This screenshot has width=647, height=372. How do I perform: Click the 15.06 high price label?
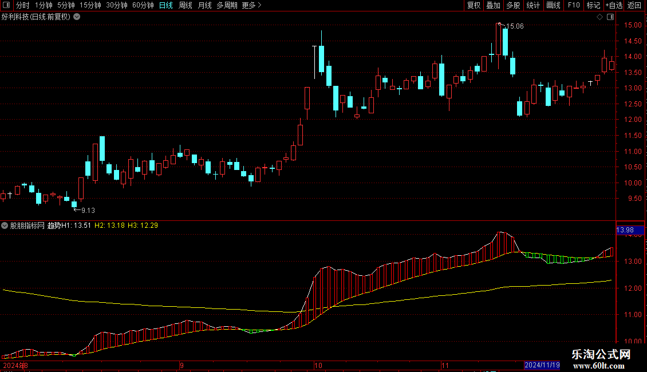(515, 26)
